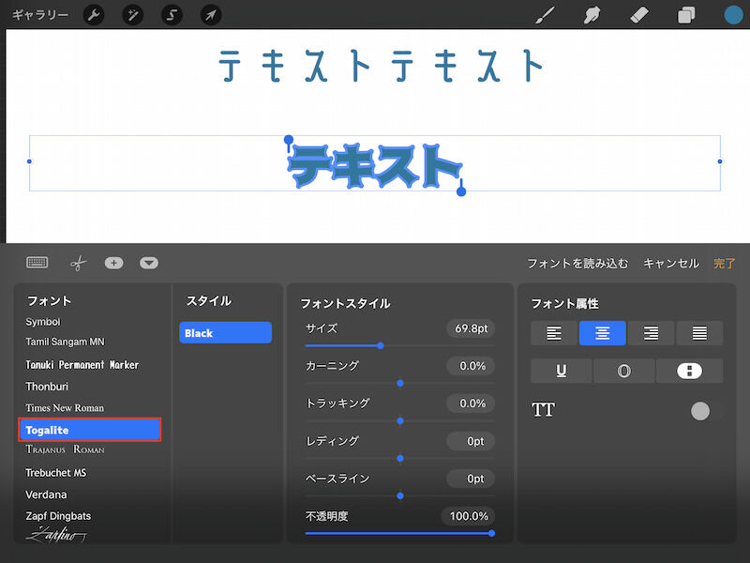Screen dimensions: 750x563
Task: Open the Layers panel
Action: [x=686, y=15]
